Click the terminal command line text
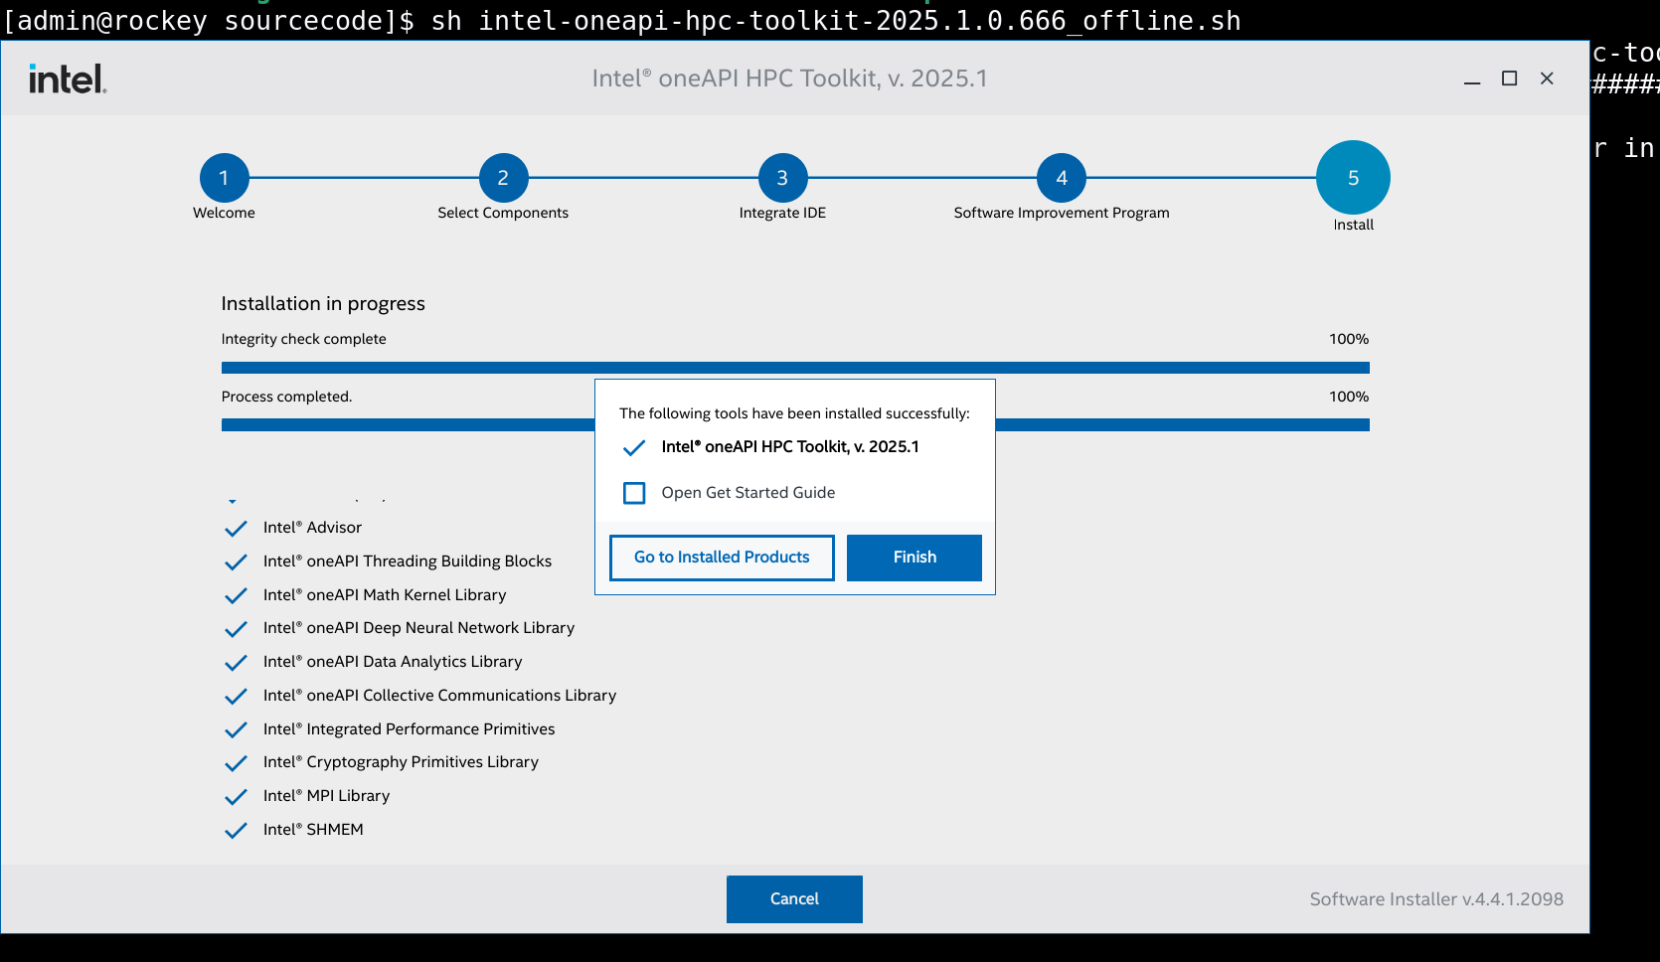1660x962 pixels. [x=622, y=20]
